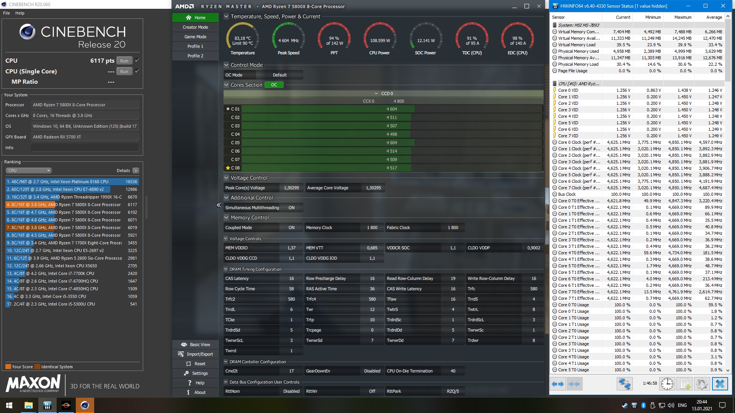The width and height of the screenshot is (735, 413).
Task: Switch Ryzen Master to Basic View
Action: click(195, 345)
